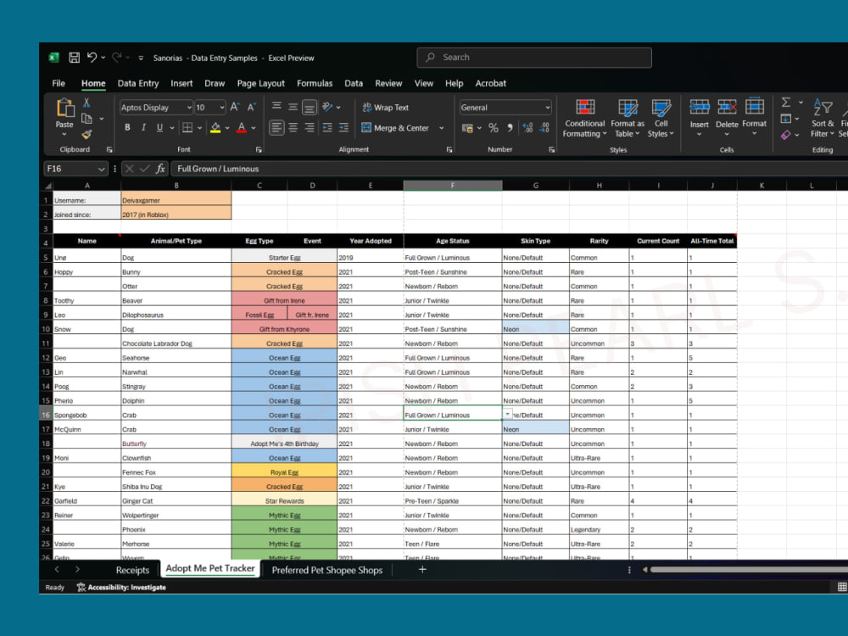
Task: Toggle Bold formatting
Action: 128,128
